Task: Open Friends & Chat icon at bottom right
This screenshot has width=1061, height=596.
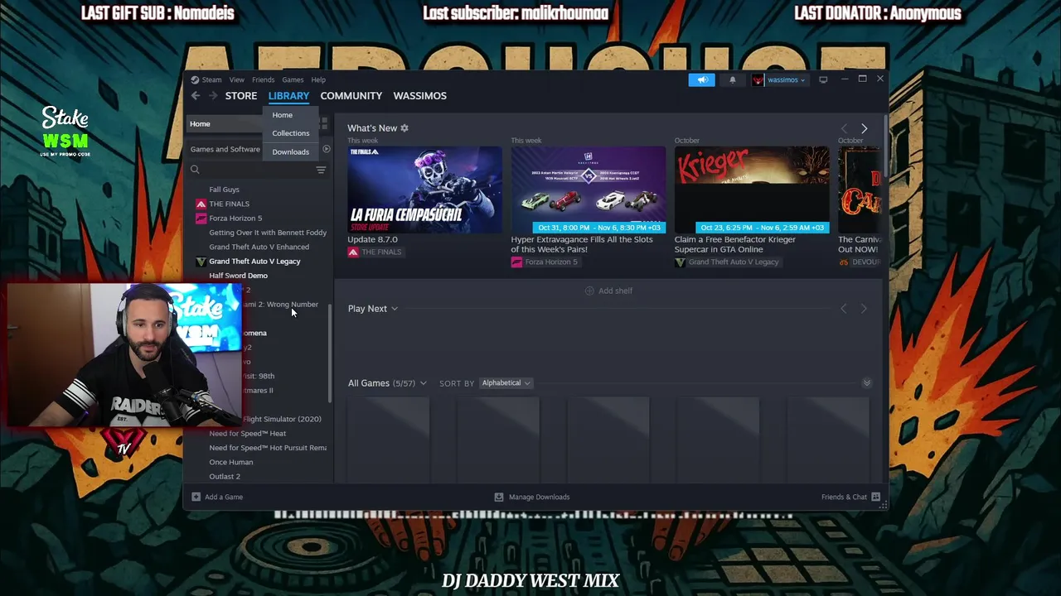Action: tap(875, 497)
